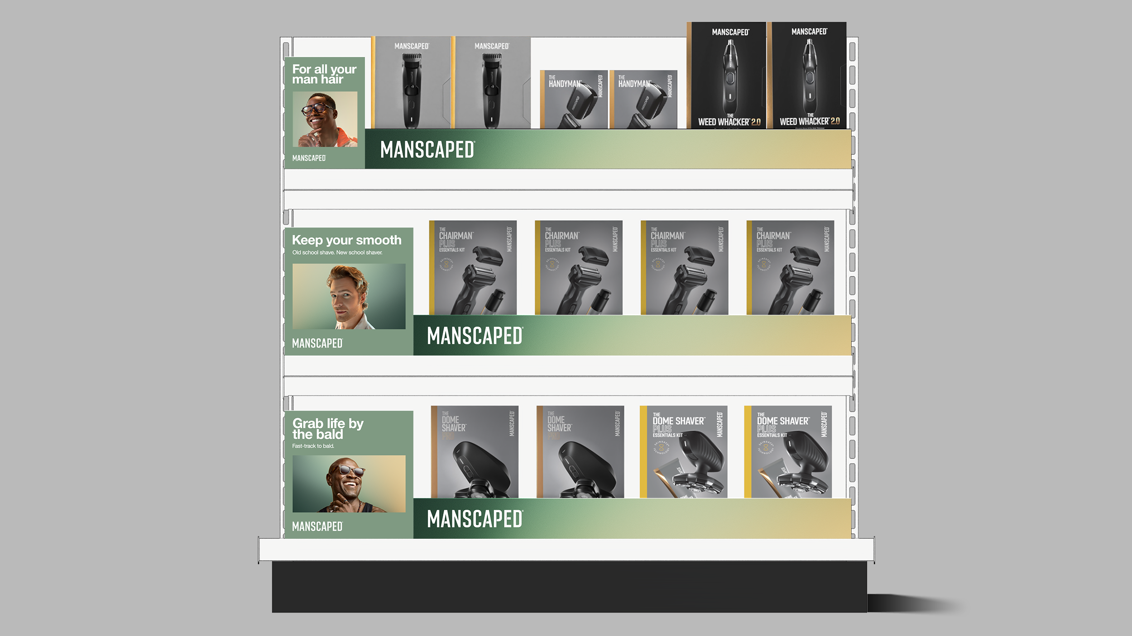Click the "For all your man hair" headline
The height and width of the screenshot is (636, 1132).
tap(324, 74)
